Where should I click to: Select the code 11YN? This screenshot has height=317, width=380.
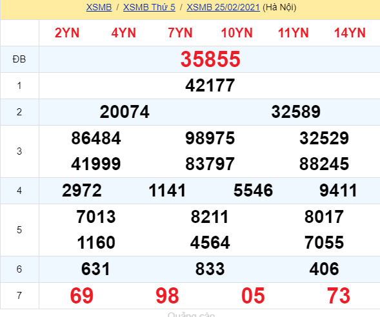click(294, 33)
